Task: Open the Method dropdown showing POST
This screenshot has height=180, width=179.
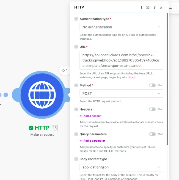Action: (121, 93)
